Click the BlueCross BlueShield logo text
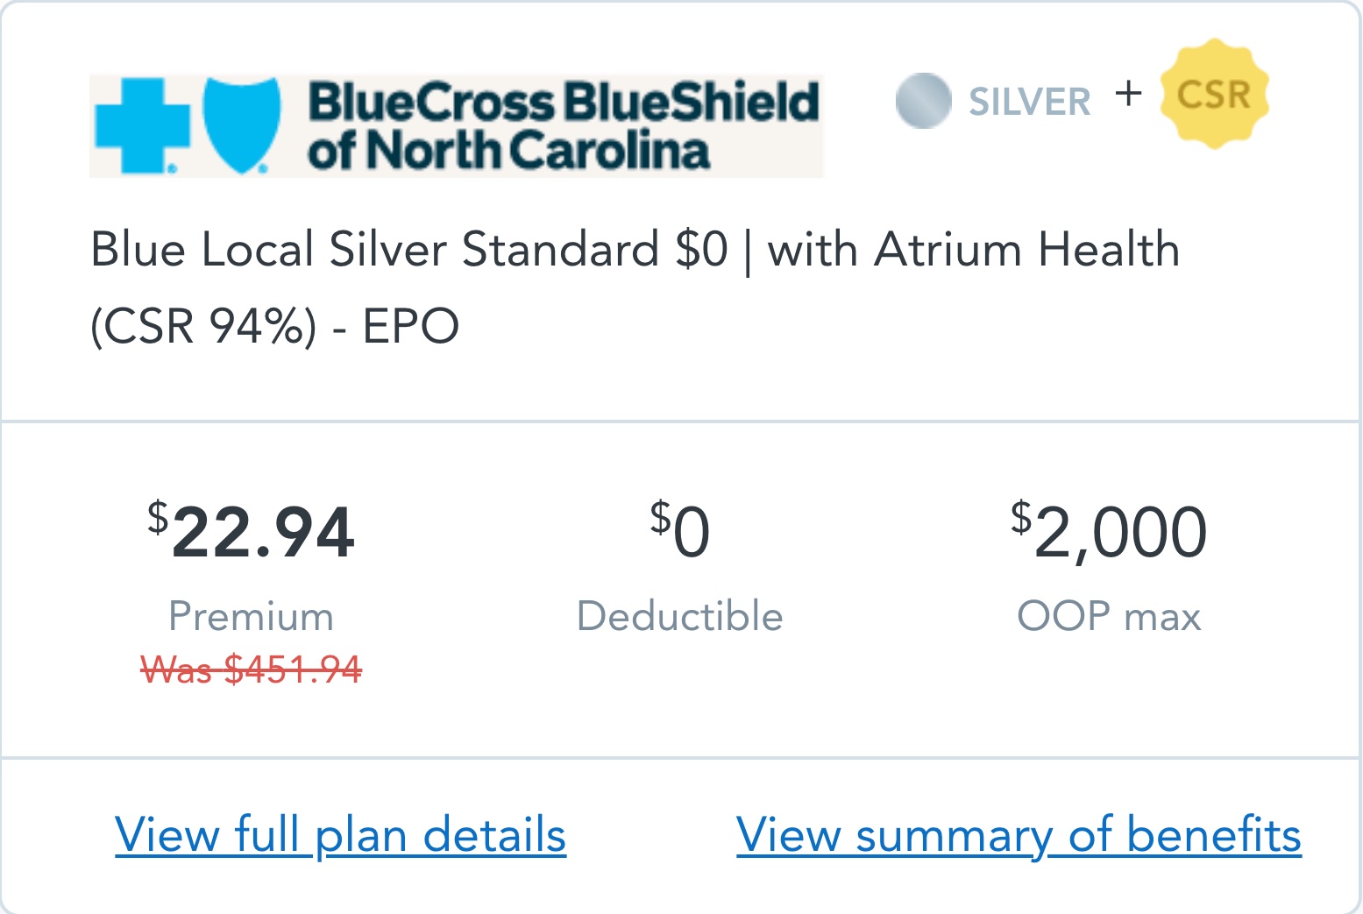This screenshot has height=914, width=1363. 564,102
